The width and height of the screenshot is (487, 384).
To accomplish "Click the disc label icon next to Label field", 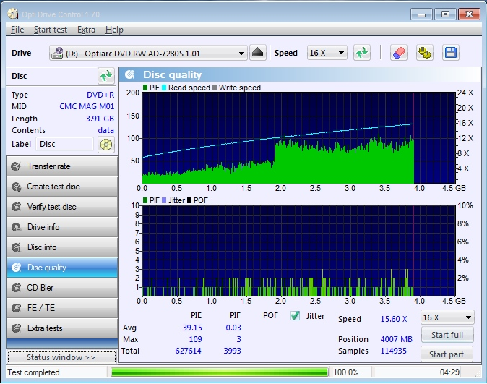I will 106,145.
